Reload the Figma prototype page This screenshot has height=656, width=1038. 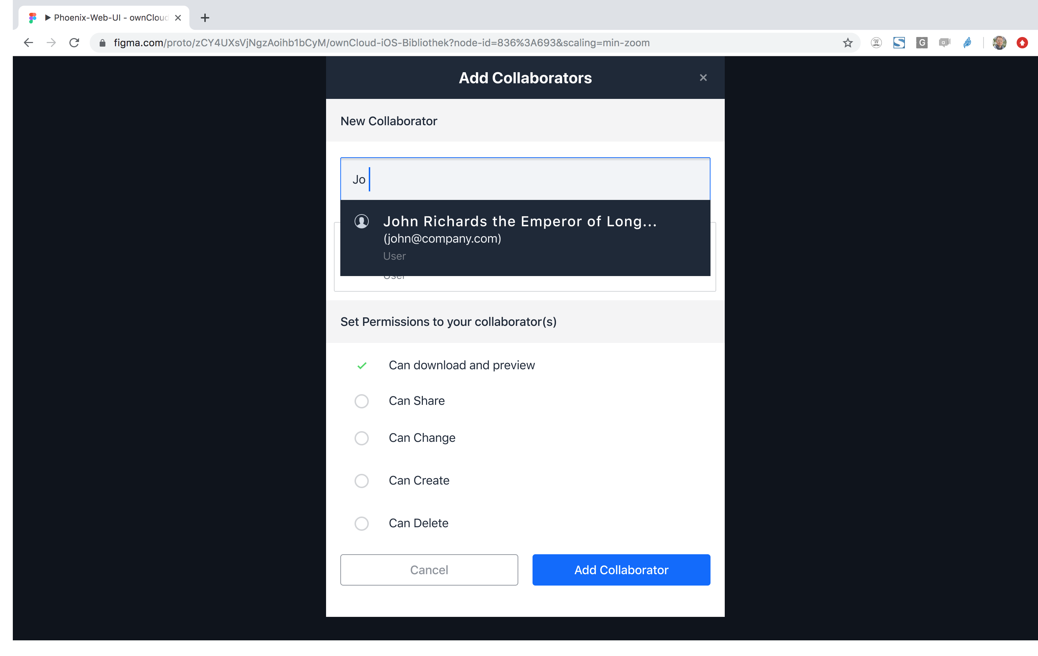74,43
